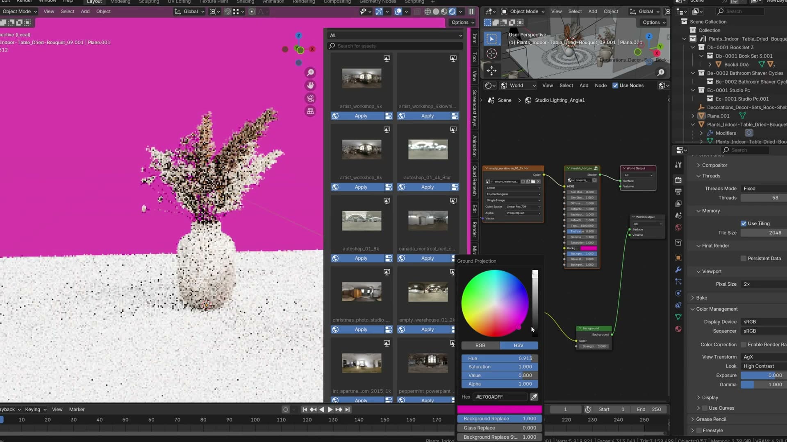787x442 pixels.
Task: Toggle the viewport gizmo display button
Action: 379,11
